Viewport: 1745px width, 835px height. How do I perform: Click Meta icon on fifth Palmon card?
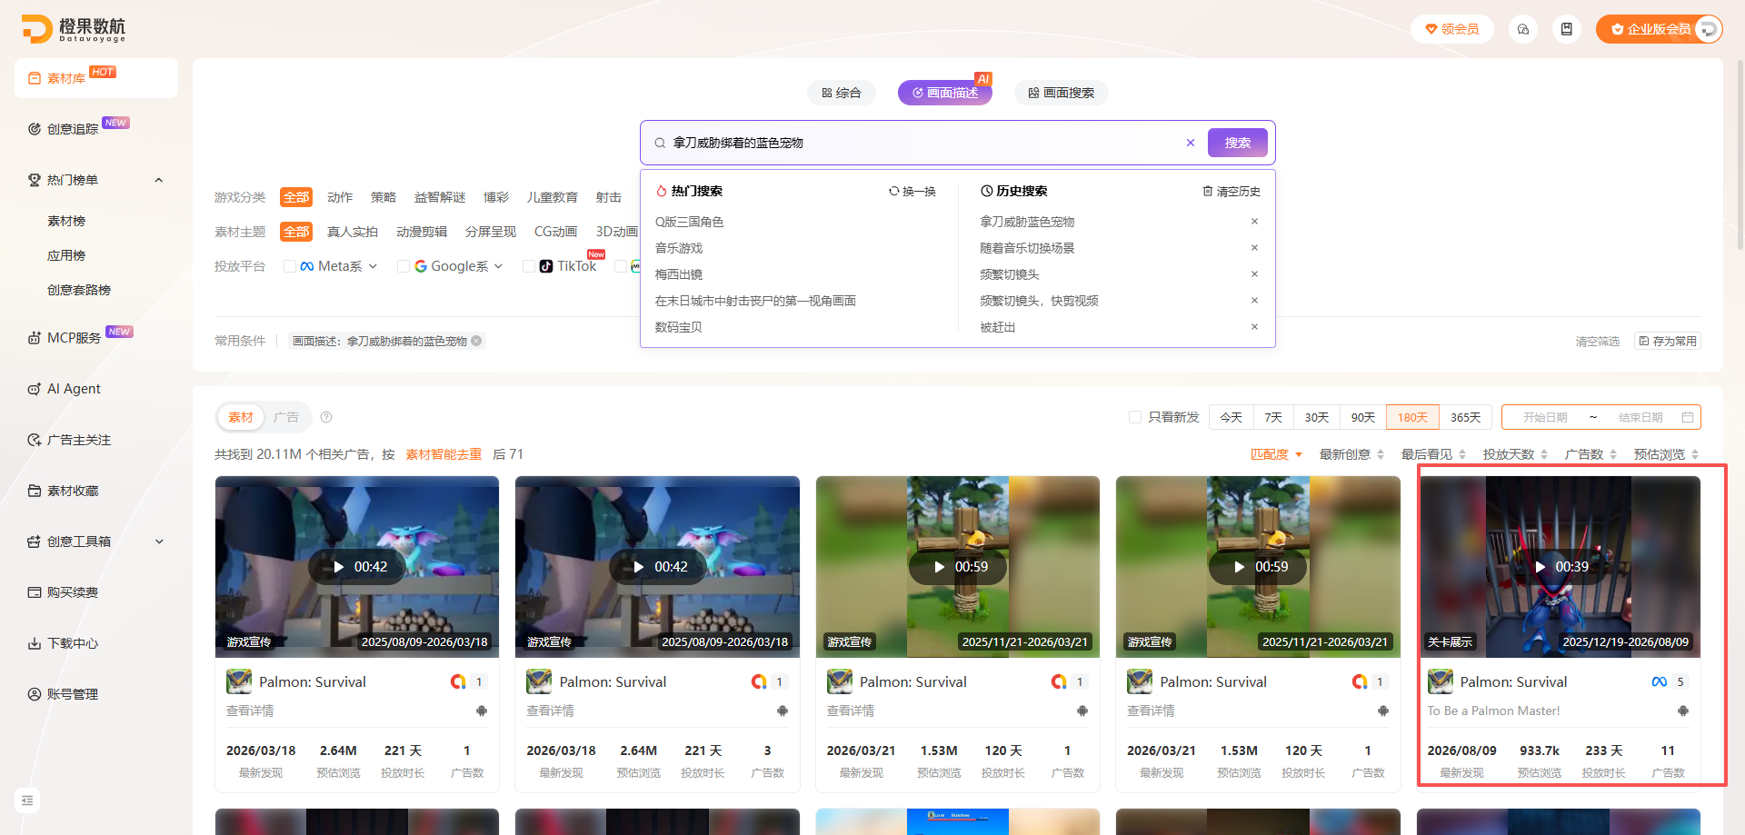1660,681
